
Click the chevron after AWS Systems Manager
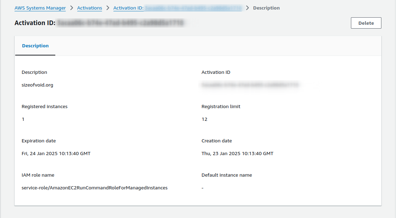(x=71, y=8)
